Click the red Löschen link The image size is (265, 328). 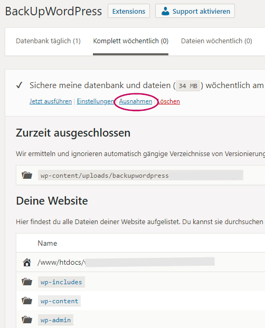tap(168, 101)
